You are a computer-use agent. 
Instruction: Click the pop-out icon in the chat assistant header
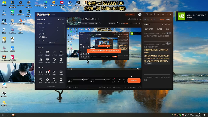click(169, 24)
